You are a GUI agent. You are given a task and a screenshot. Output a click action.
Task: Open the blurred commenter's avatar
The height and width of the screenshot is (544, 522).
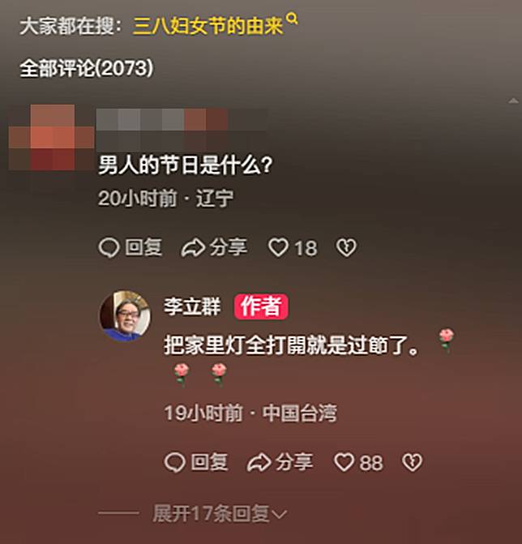pyautogui.click(x=51, y=137)
